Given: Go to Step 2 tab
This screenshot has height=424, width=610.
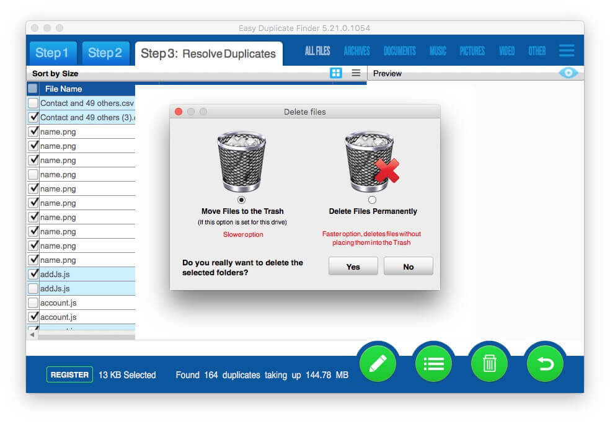Looking at the screenshot, I should pyautogui.click(x=105, y=53).
